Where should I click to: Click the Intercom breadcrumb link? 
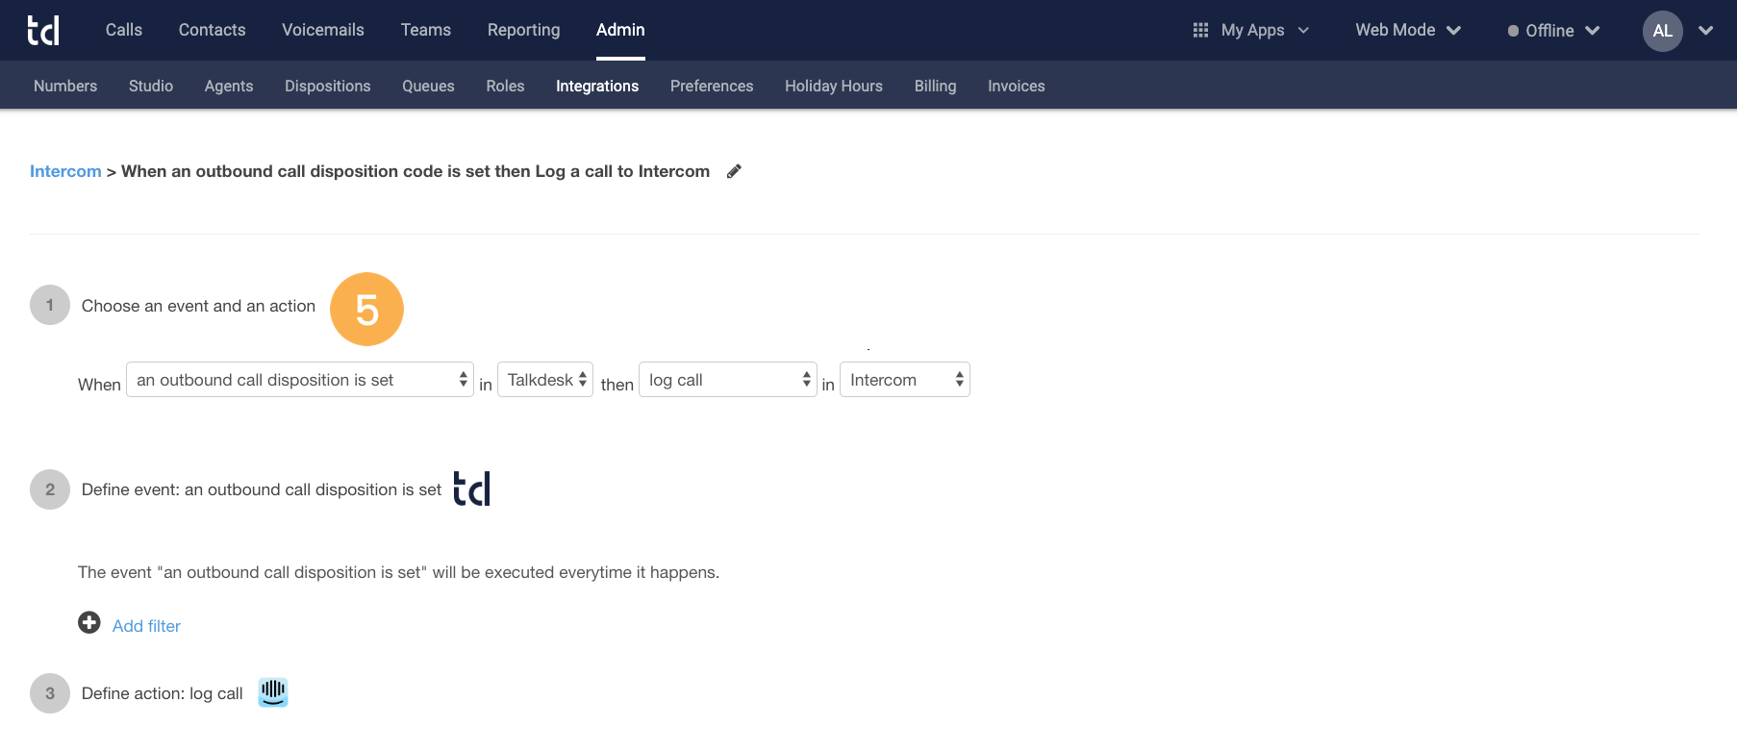coord(65,171)
